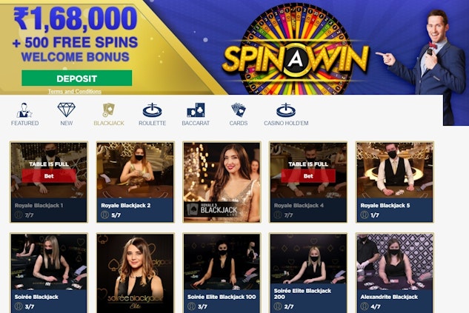Click Bet on Royale Blackjack 4
The width and height of the screenshot is (469, 313).
308,176
